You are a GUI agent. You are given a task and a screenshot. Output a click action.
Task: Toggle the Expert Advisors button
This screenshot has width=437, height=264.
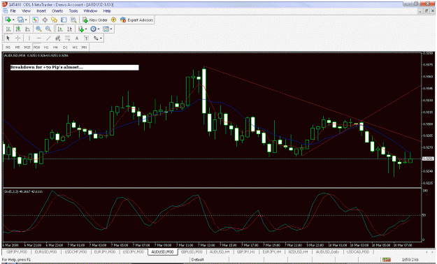(x=136, y=20)
